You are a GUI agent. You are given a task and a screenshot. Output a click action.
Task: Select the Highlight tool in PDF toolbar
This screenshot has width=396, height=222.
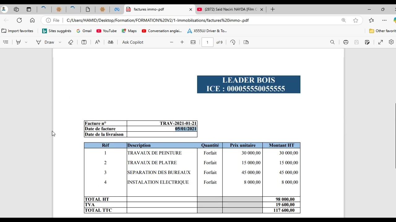point(18,42)
